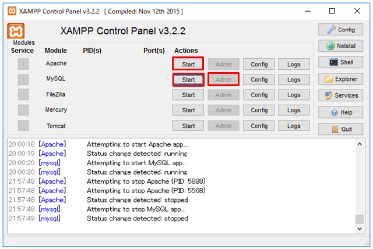Click the log scrollbar up arrow
This screenshot has height=249, width=373.
click(x=360, y=144)
